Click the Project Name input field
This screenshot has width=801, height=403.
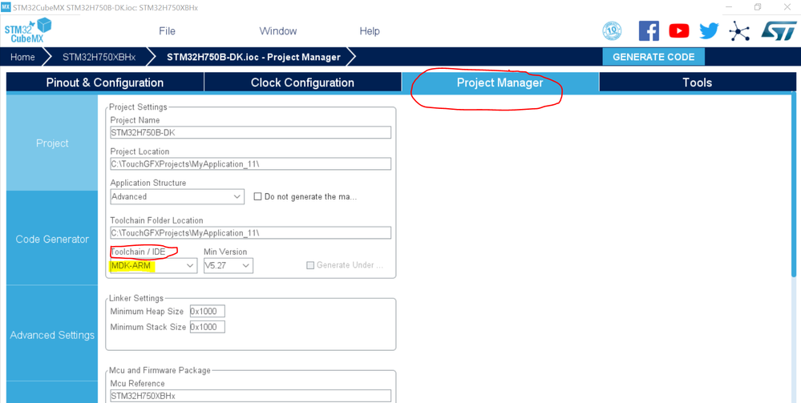tap(250, 132)
